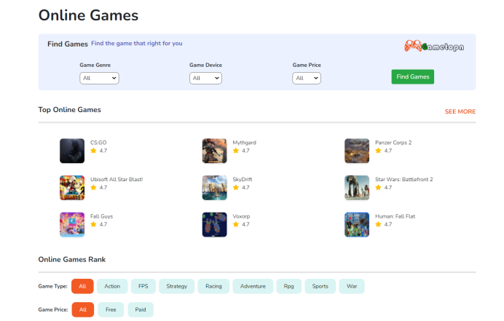Click the star icon under SkyDrift

pyautogui.click(x=236, y=188)
